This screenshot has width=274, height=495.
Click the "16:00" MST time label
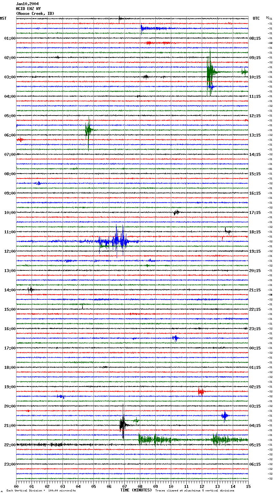(x=10, y=329)
